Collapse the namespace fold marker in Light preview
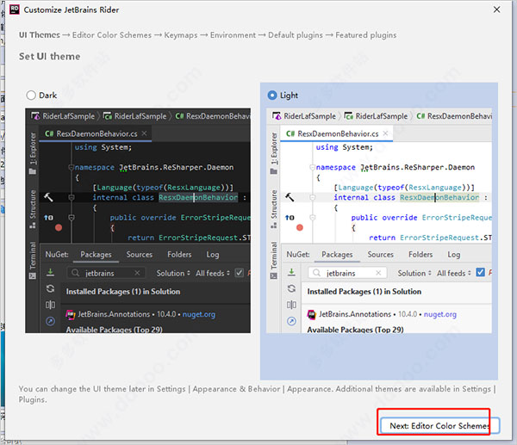Image resolution: width=517 pixels, height=445 pixels. pyautogui.click(x=313, y=167)
